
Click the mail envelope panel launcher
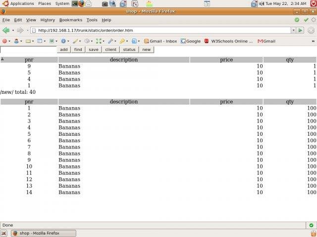[88, 3]
